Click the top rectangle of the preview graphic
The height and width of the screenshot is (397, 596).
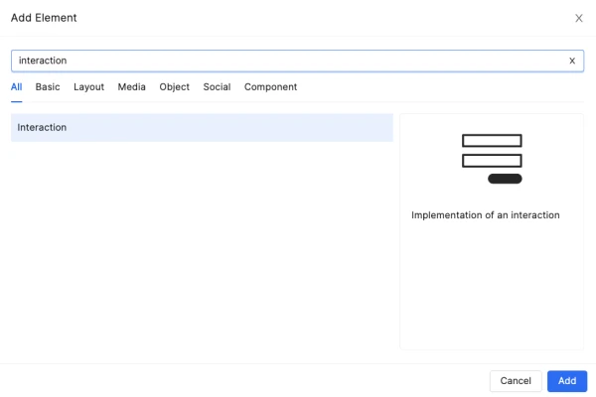click(x=492, y=140)
